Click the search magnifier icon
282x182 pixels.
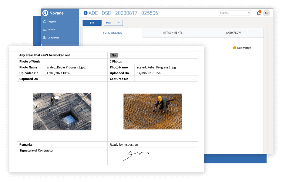click(x=249, y=13)
